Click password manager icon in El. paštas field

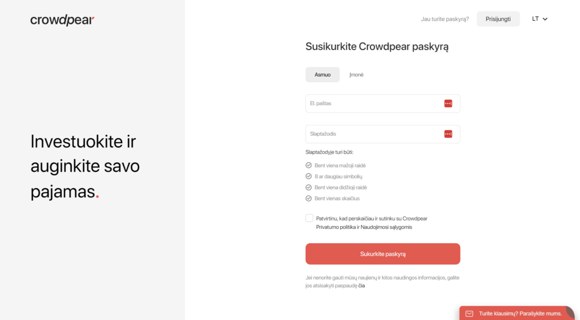(x=448, y=103)
